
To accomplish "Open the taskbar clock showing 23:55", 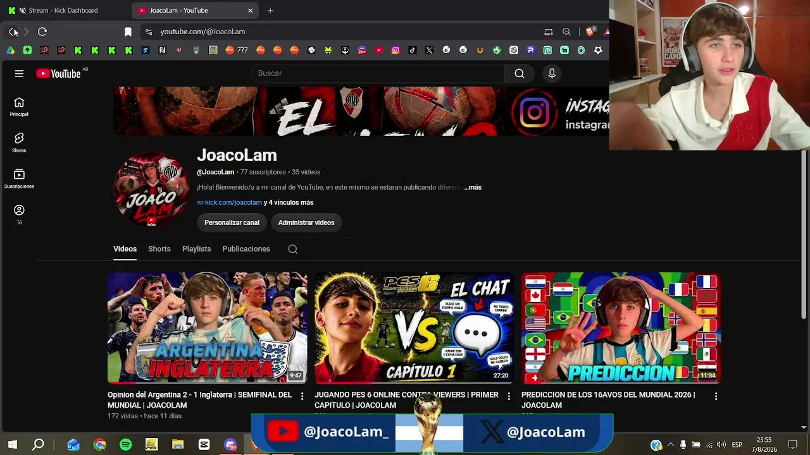I will (764, 445).
